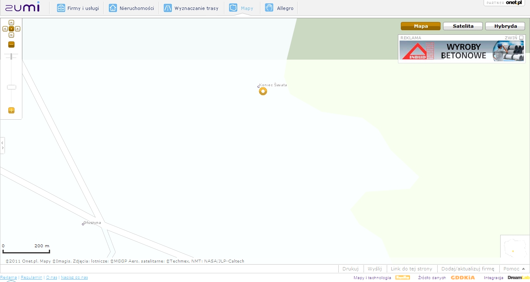This screenshot has width=530, height=282.
Task: Zoom out with the minus button
Action: 11,45
